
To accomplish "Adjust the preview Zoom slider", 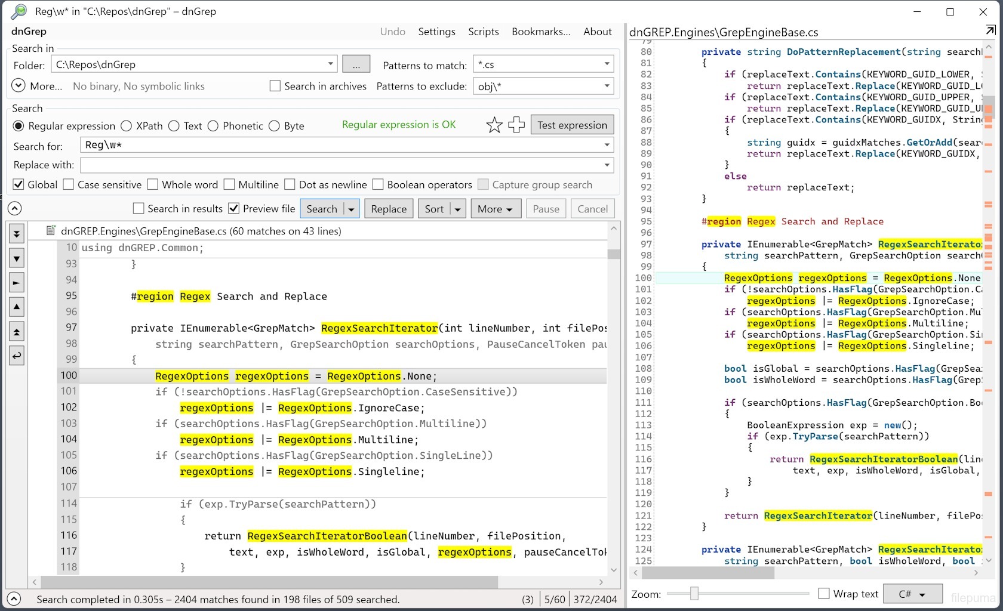I will 694,594.
